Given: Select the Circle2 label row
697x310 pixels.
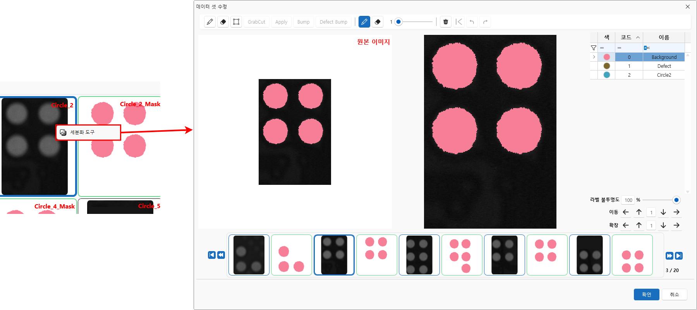Looking at the screenshot, I should [664, 75].
